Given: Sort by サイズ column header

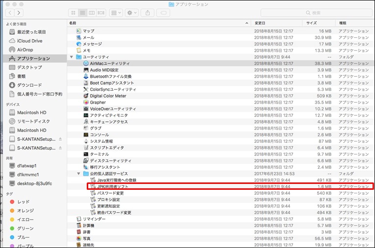Looking at the screenshot, I should (x=312, y=23).
